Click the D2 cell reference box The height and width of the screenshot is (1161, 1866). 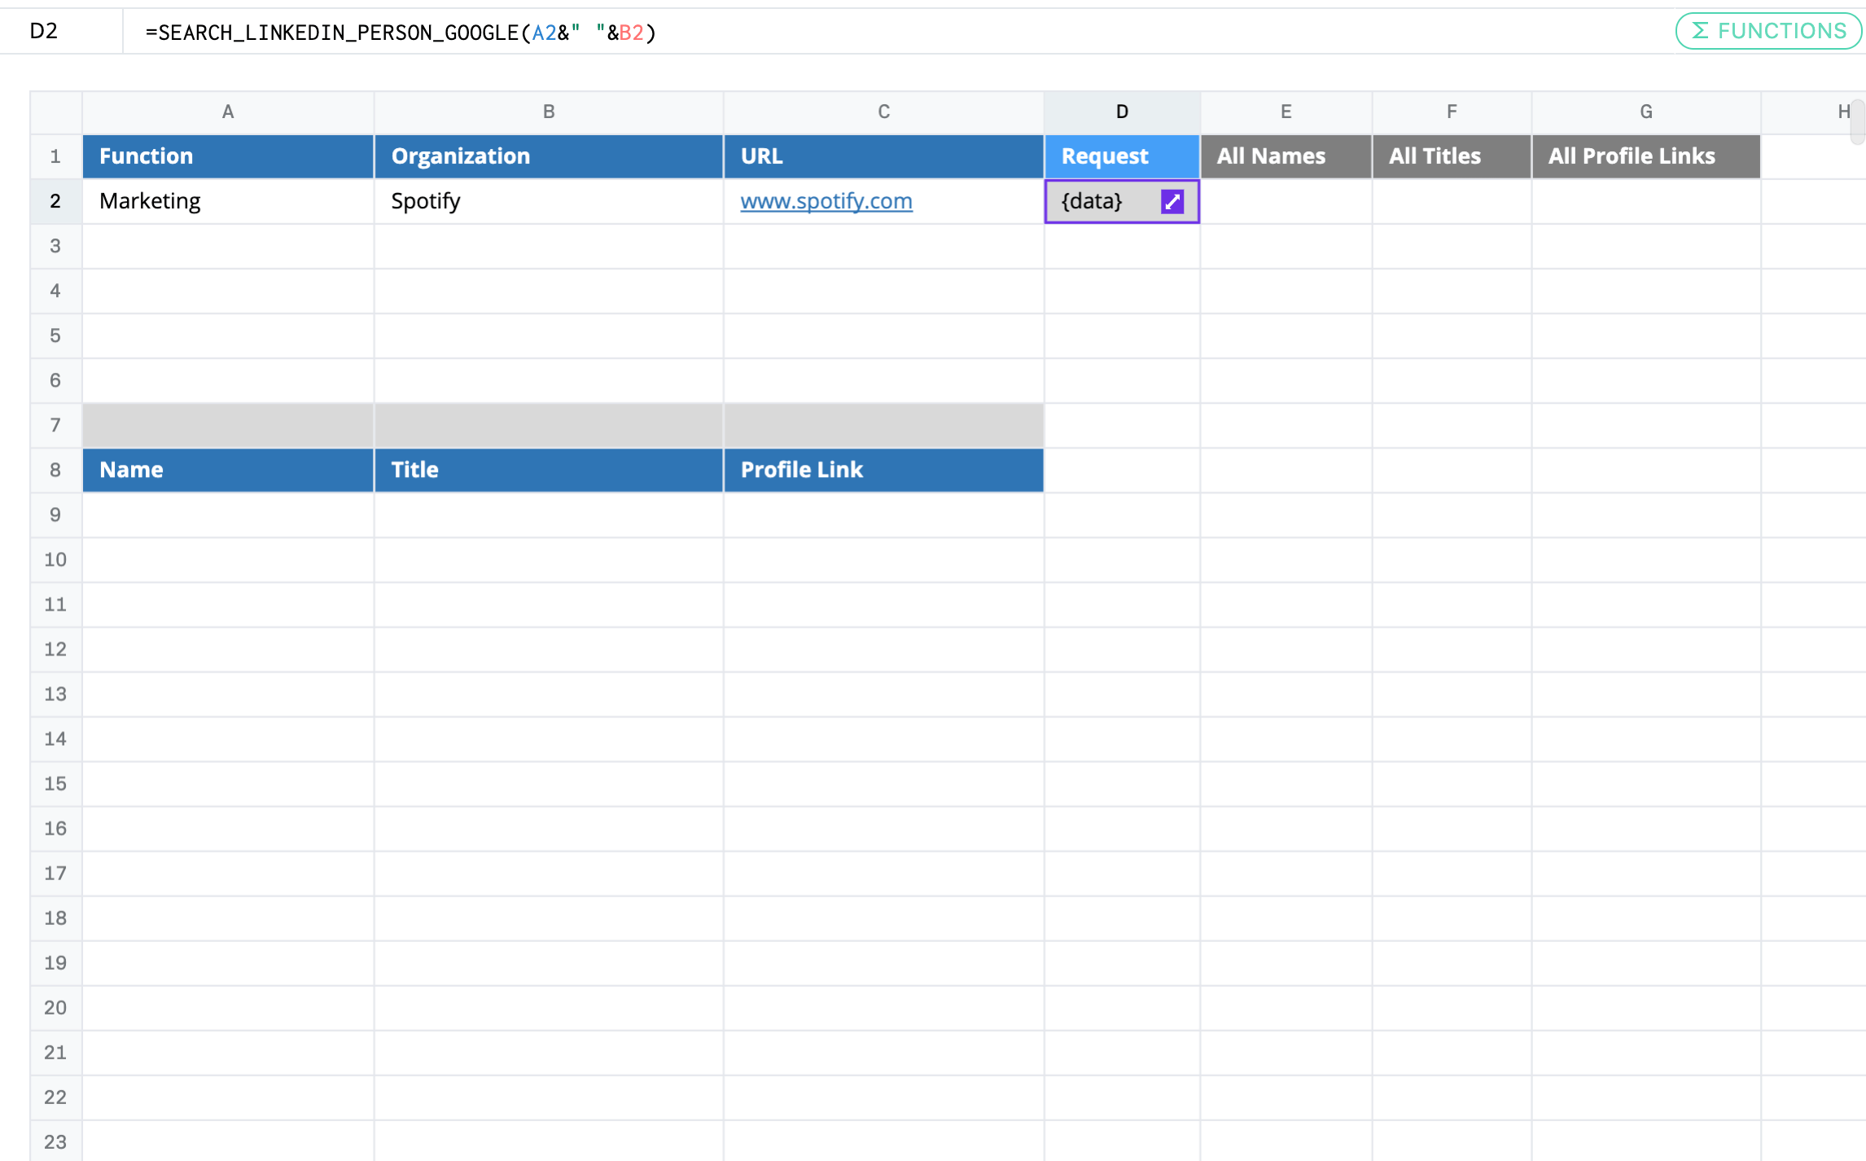coord(45,31)
